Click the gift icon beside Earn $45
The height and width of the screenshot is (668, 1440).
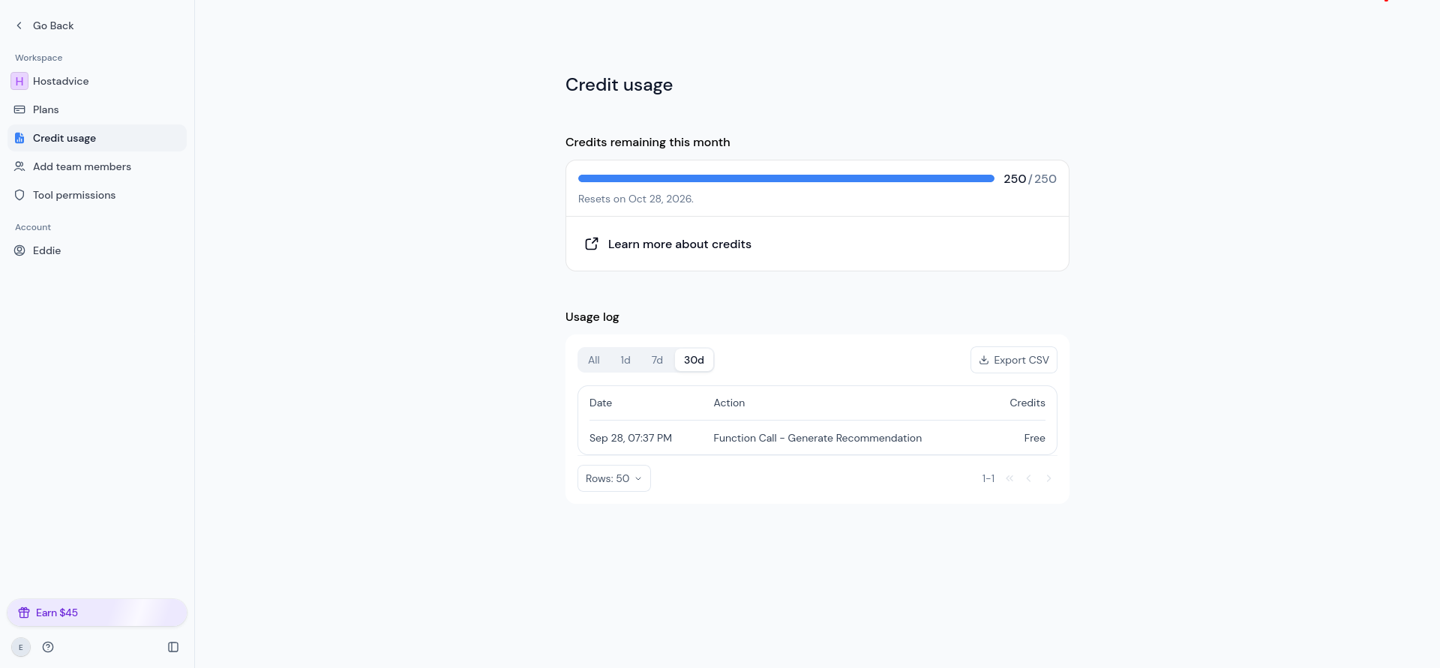tap(24, 613)
